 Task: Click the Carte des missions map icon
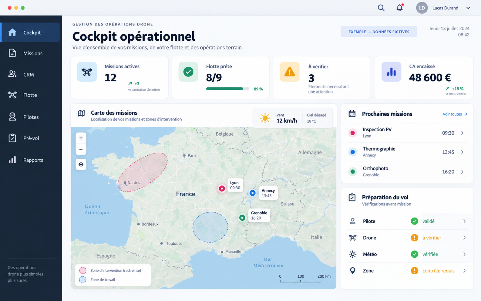(81, 113)
